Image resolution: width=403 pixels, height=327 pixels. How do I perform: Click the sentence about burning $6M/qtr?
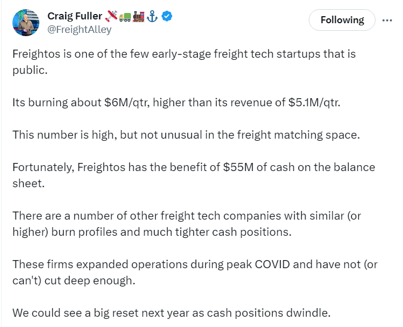coord(176,103)
